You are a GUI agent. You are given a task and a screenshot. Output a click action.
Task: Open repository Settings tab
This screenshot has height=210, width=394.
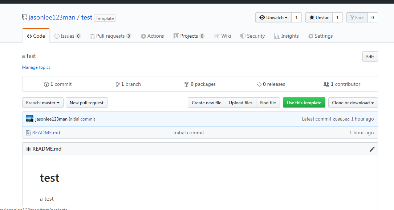pyautogui.click(x=320, y=36)
